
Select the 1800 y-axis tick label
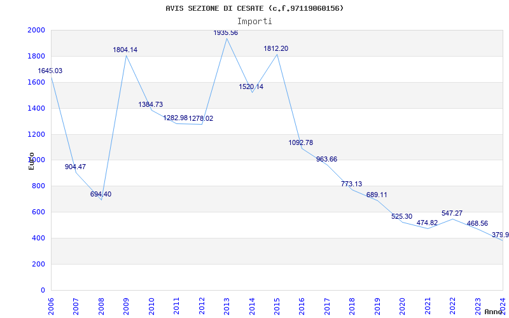pos(36,56)
